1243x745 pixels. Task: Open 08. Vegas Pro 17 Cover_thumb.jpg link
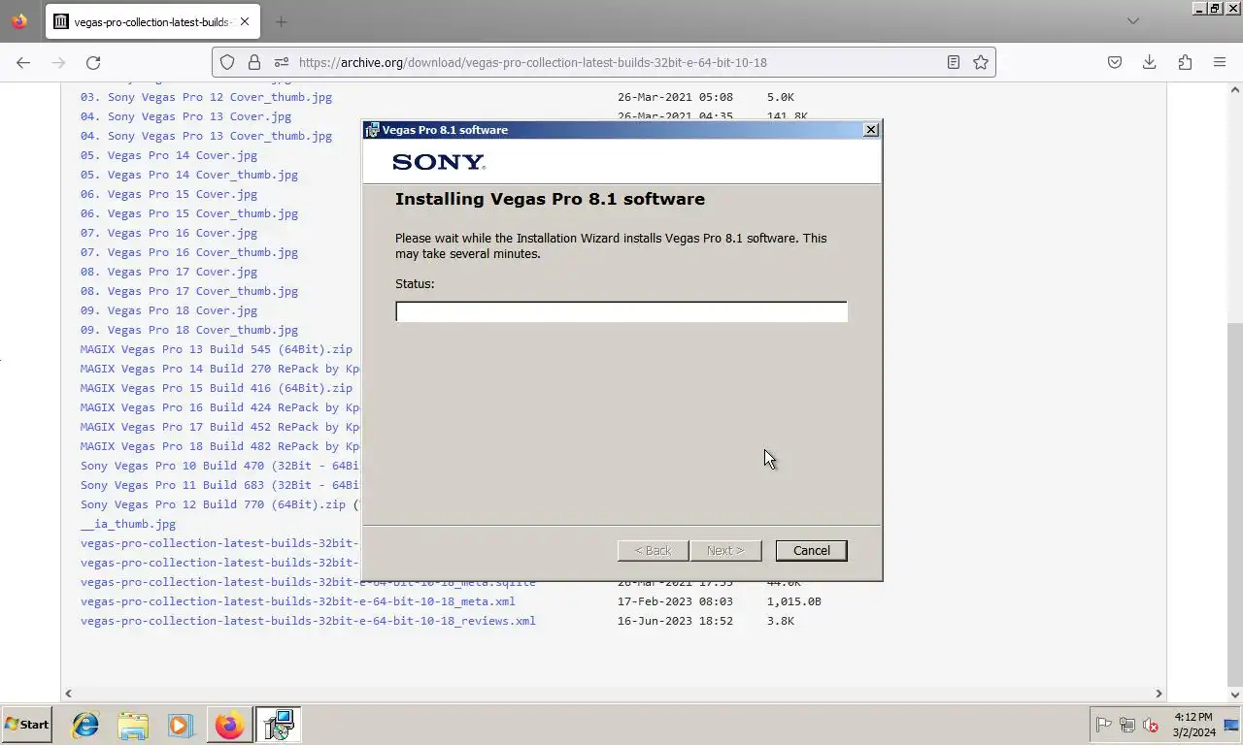[x=189, y=291]
